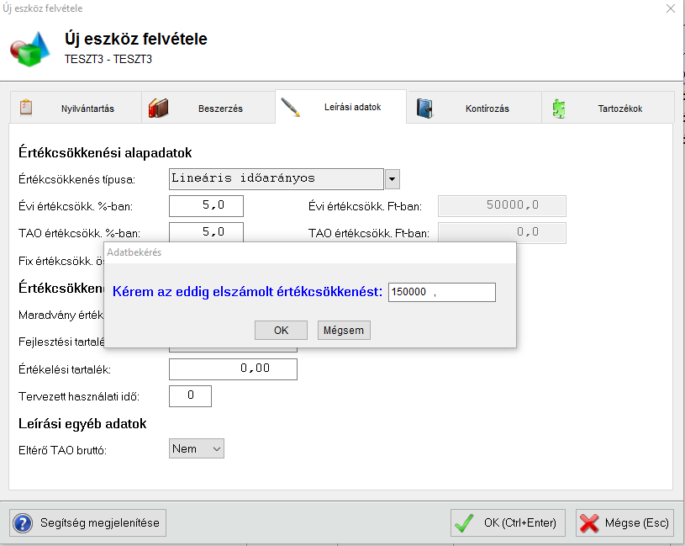Viewport: 685px width, 546px height.
Task: Click the Lineáris időarányos combo box
Action: pyautogui.click(x=276, y=178)
